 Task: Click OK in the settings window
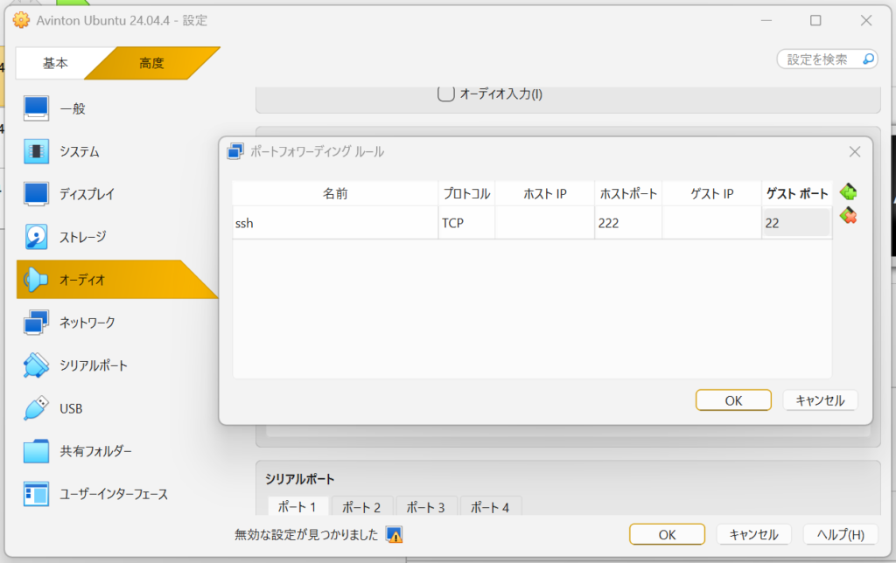(x=668, y=534)
